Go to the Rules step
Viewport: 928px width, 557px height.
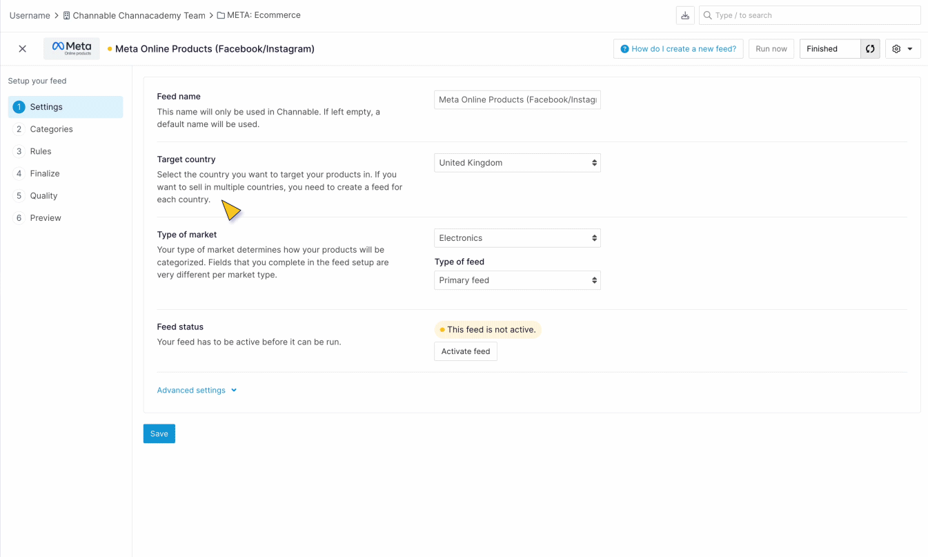(x=41, y=151)
